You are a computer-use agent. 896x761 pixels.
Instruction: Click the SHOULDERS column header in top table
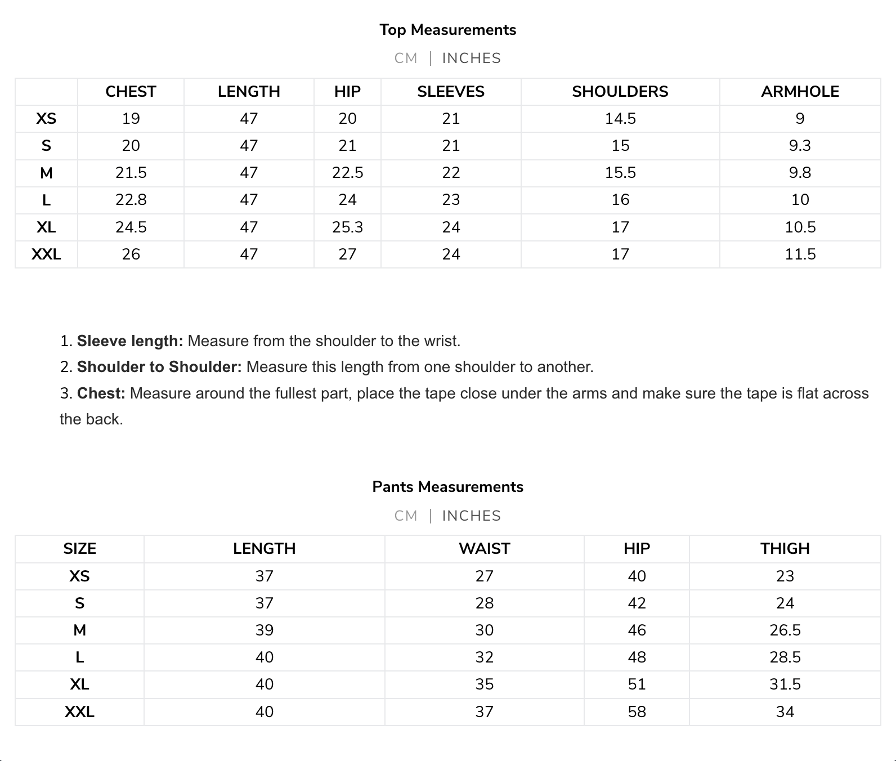coord(620,91)
